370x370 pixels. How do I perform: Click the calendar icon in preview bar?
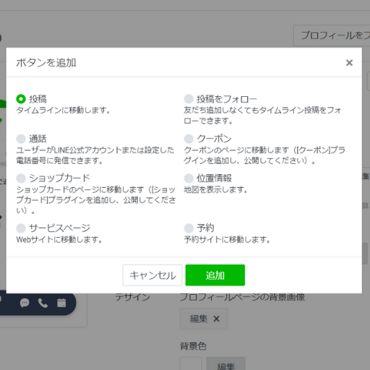[x=61, y=303]
